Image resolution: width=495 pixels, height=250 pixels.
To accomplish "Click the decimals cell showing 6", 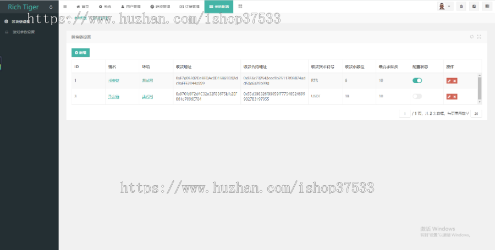I will point(346,81).
